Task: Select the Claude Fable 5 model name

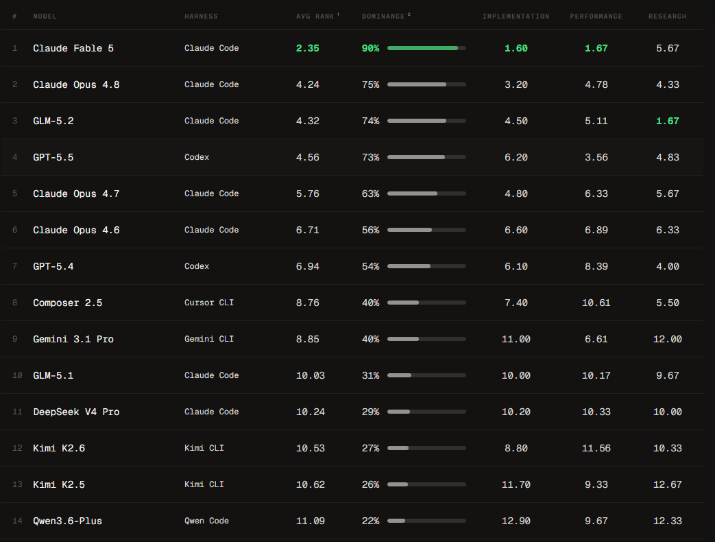Action: 73,48
